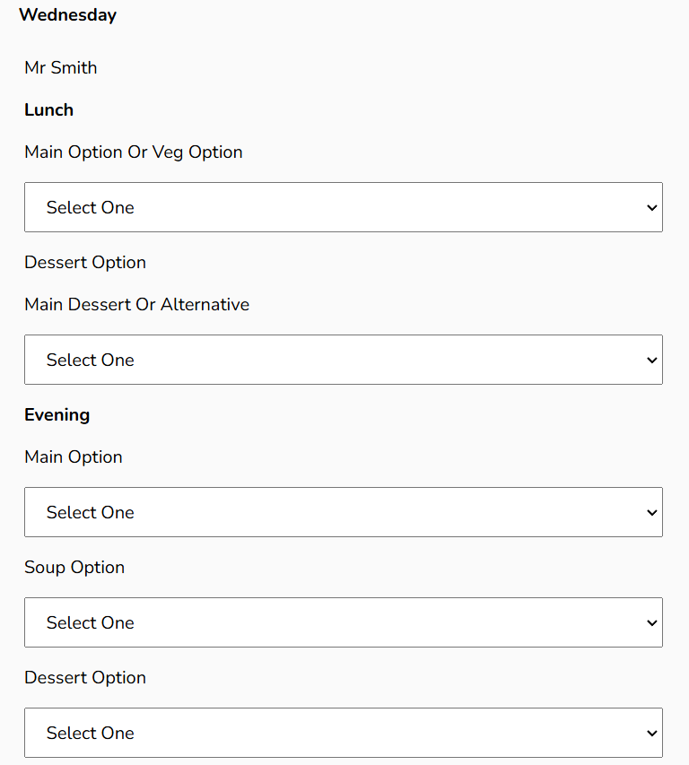Click the chevron arrow of Evening Main Option select
Screen dimensions: 689x765
(x=651, y=513)
